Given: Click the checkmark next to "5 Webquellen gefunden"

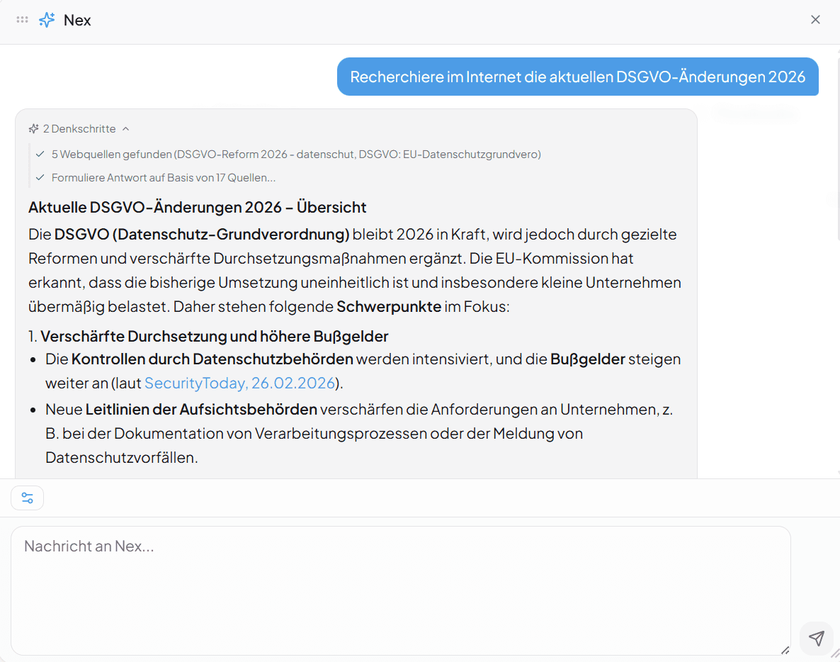Looking at the screenshot, I should [40, 154].
